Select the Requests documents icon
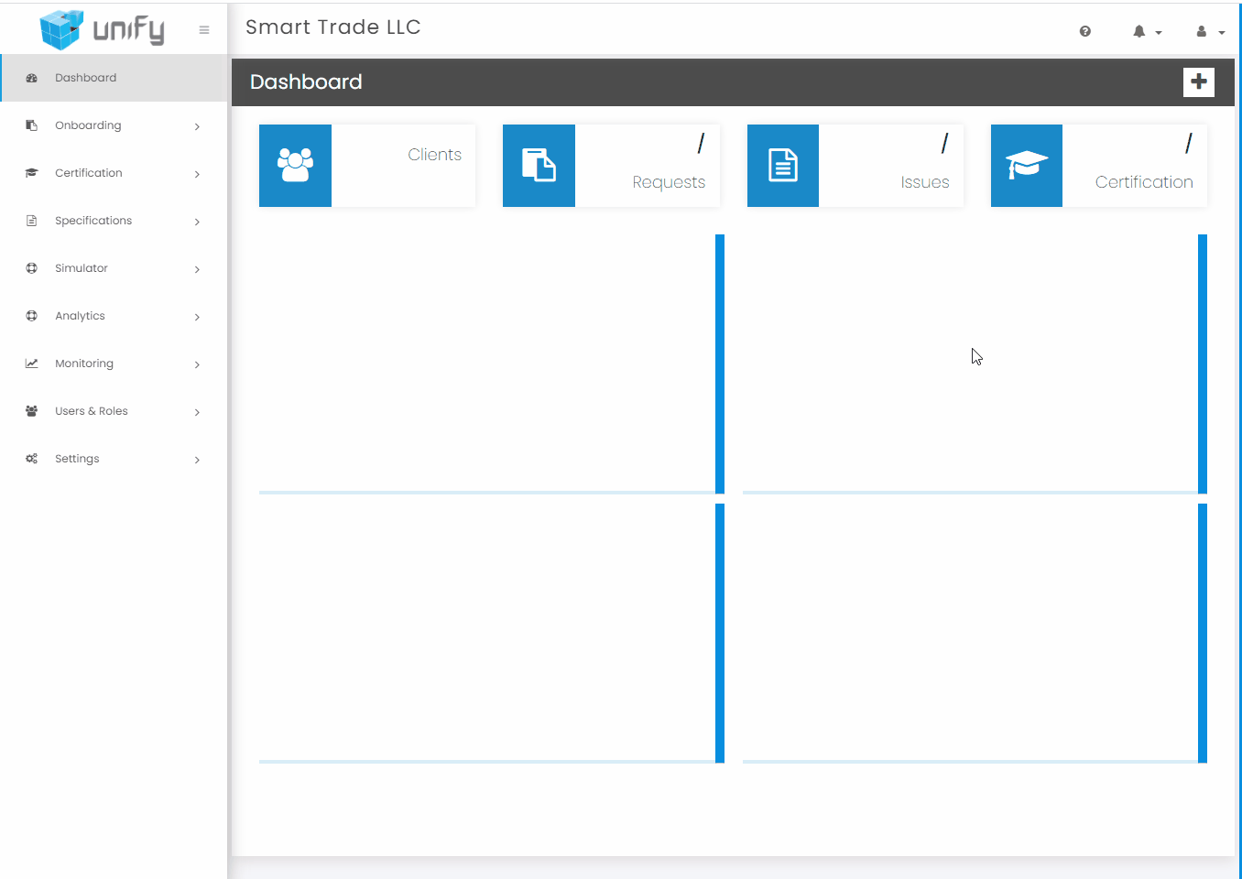 [x=539, y=165]
